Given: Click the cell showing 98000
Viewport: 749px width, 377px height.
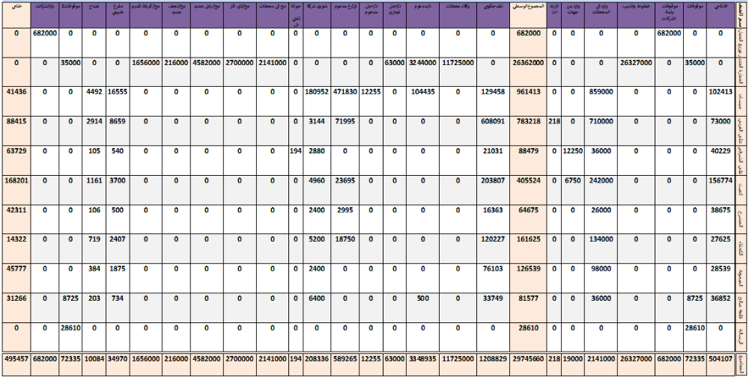Looking at the screenshot, I should pyautogui.click(x=601, y=278).
